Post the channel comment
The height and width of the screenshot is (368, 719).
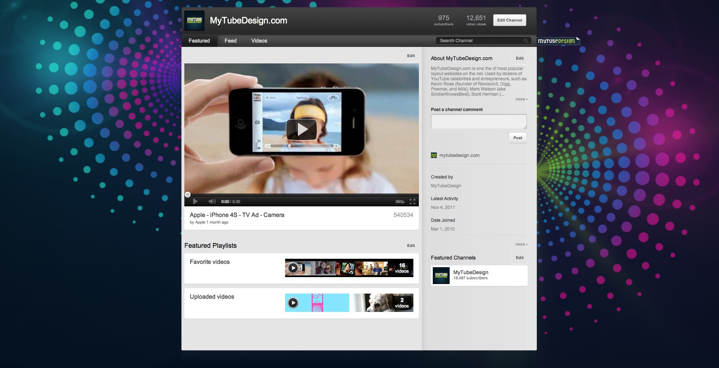pos(517,138)
